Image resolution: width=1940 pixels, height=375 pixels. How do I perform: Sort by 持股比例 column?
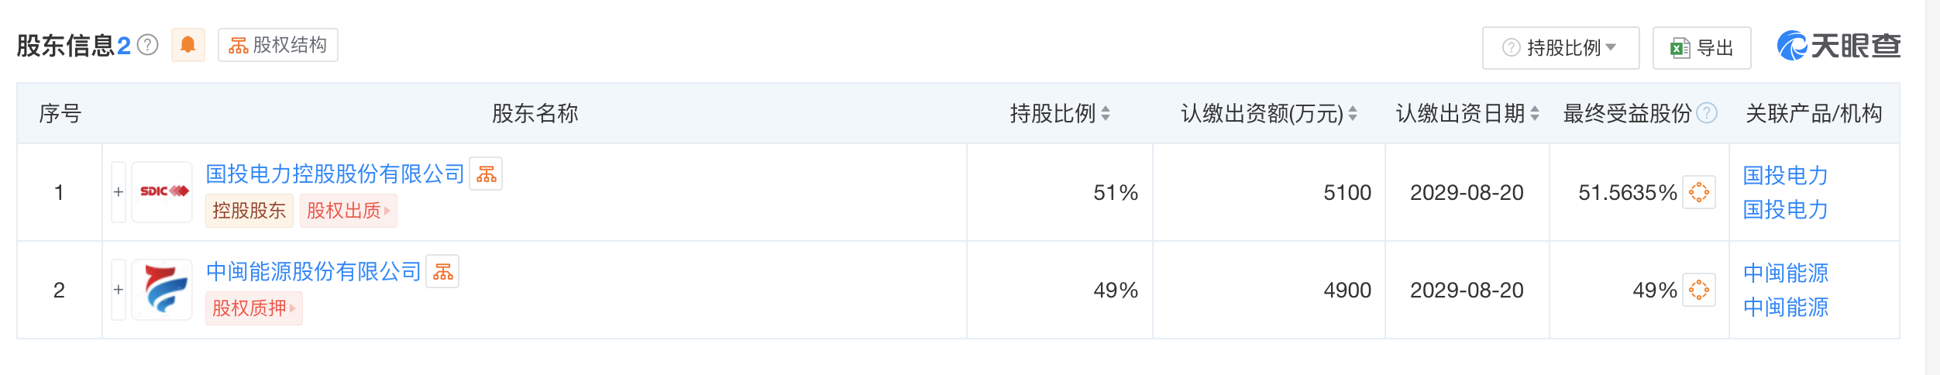(x=1106, y=114)
